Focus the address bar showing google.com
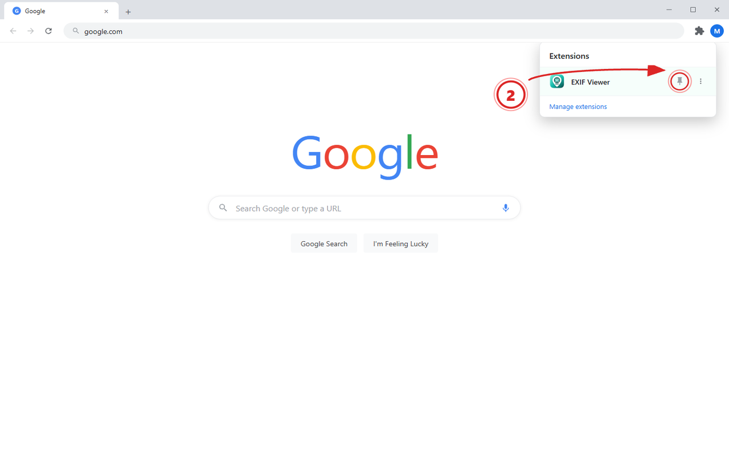 pyautogui.click(x=374, y=31)
